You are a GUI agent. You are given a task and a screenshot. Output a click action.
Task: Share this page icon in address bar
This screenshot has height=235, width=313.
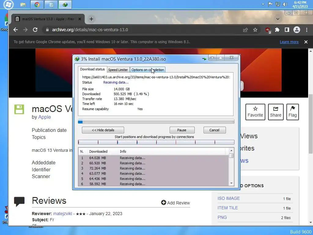point(245,30)
